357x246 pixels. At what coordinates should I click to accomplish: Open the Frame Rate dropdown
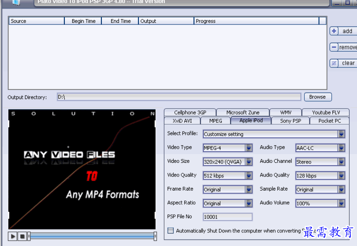[249, 190]
